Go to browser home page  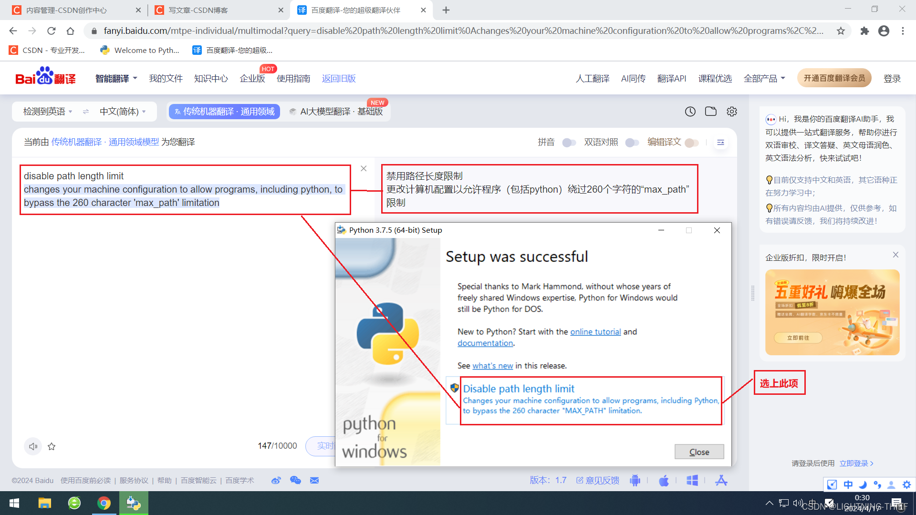(x=71, y=31)
